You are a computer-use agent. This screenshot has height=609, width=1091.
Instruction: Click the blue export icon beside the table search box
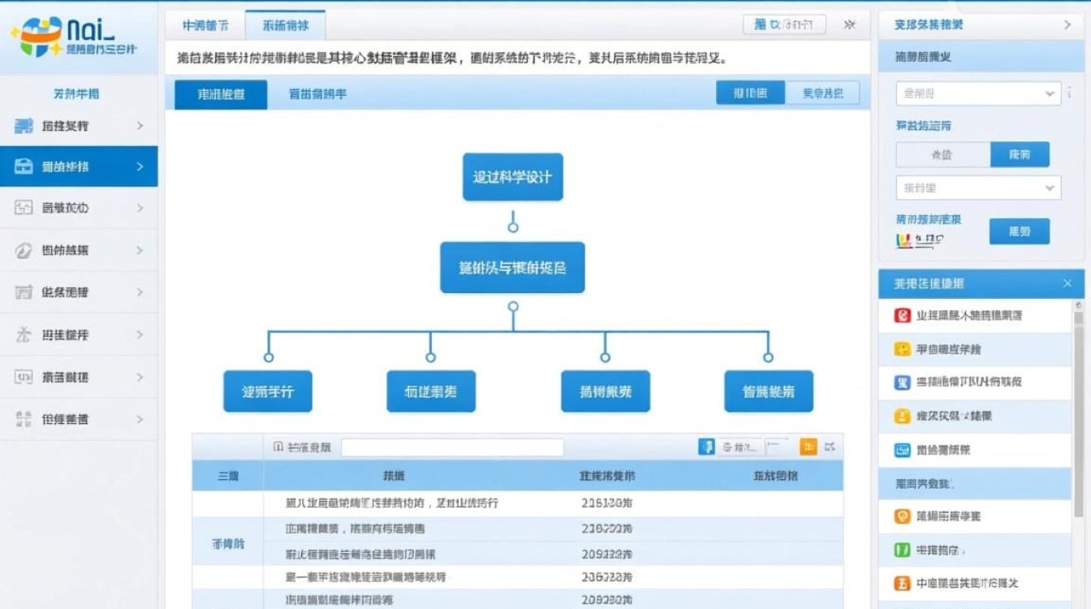705,447
